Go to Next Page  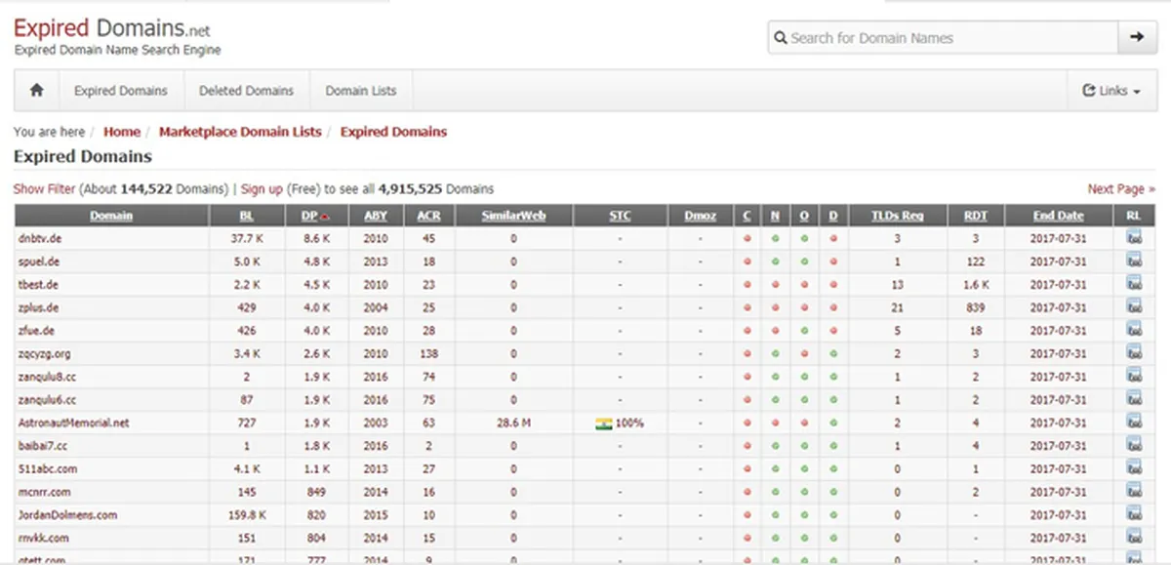[1121, 189]
